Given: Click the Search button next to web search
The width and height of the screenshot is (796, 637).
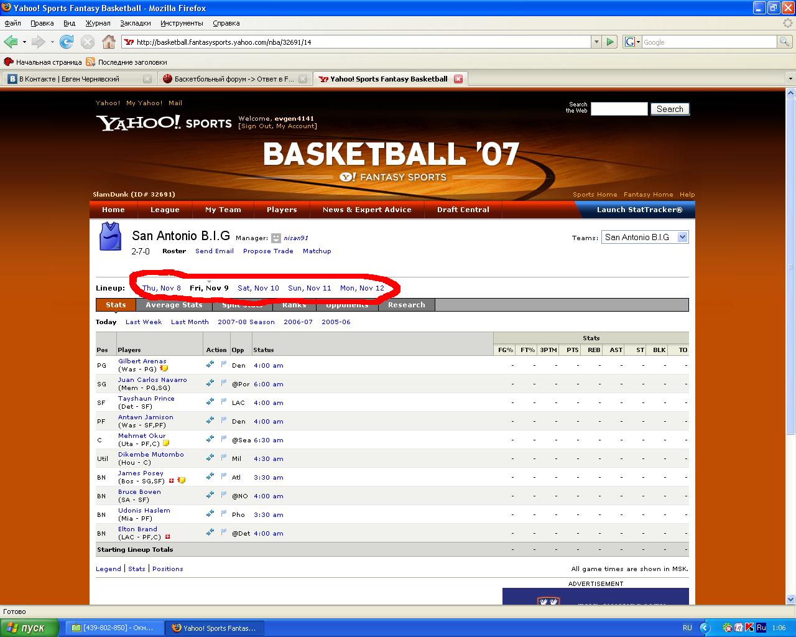Looking at the screenshot, I should click(x=670, y=109).
